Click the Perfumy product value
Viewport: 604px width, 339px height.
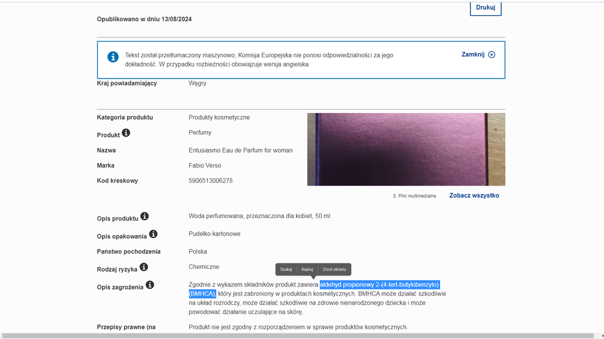pos(200,132)
